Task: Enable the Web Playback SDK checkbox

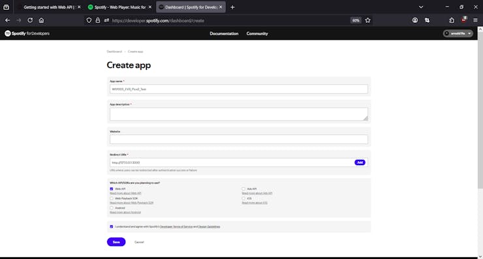Action: [x=112, y=198]
